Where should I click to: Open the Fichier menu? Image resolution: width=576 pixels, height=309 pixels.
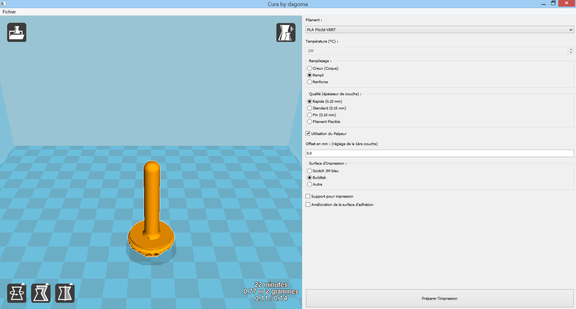(9, 12)
